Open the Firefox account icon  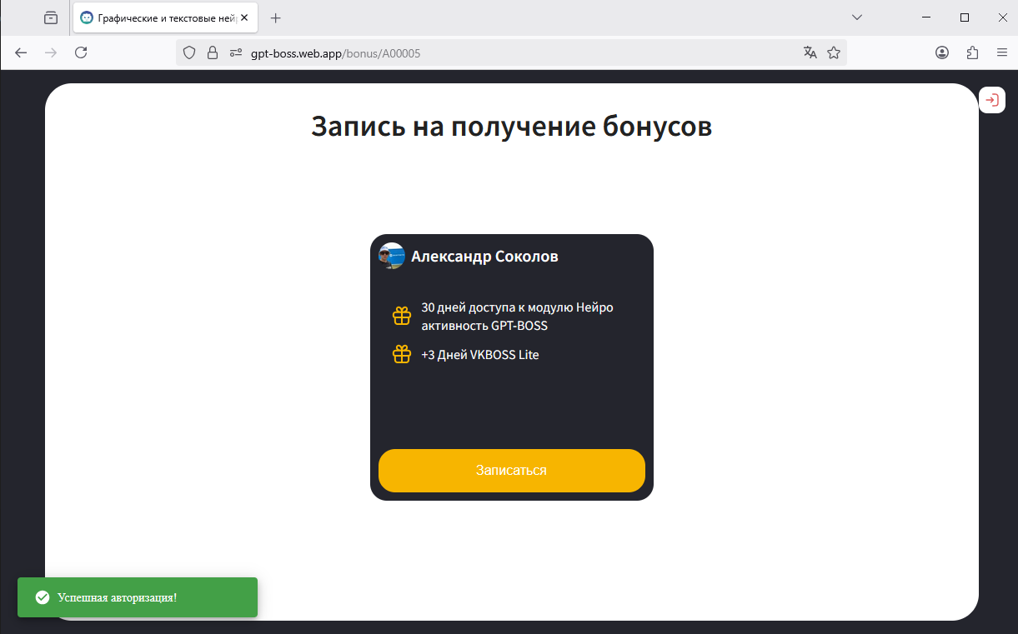pos(942,52)
